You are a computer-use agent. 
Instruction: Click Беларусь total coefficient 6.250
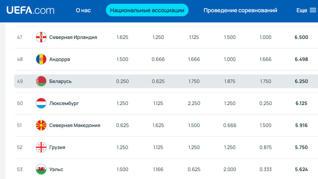tap(301, 81)
